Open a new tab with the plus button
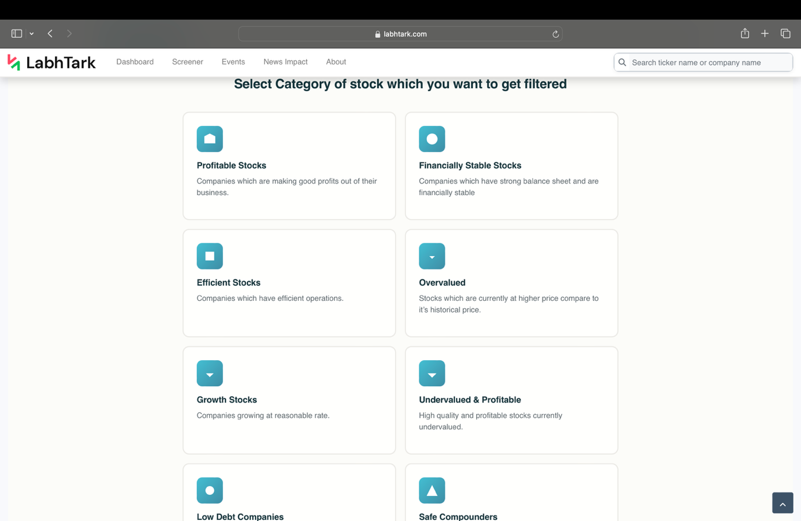The height and width of the screenshot is (521, 801). [x=764, y=34]
